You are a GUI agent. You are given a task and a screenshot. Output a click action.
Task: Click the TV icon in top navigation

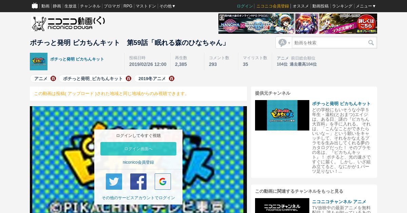point(35,6)
